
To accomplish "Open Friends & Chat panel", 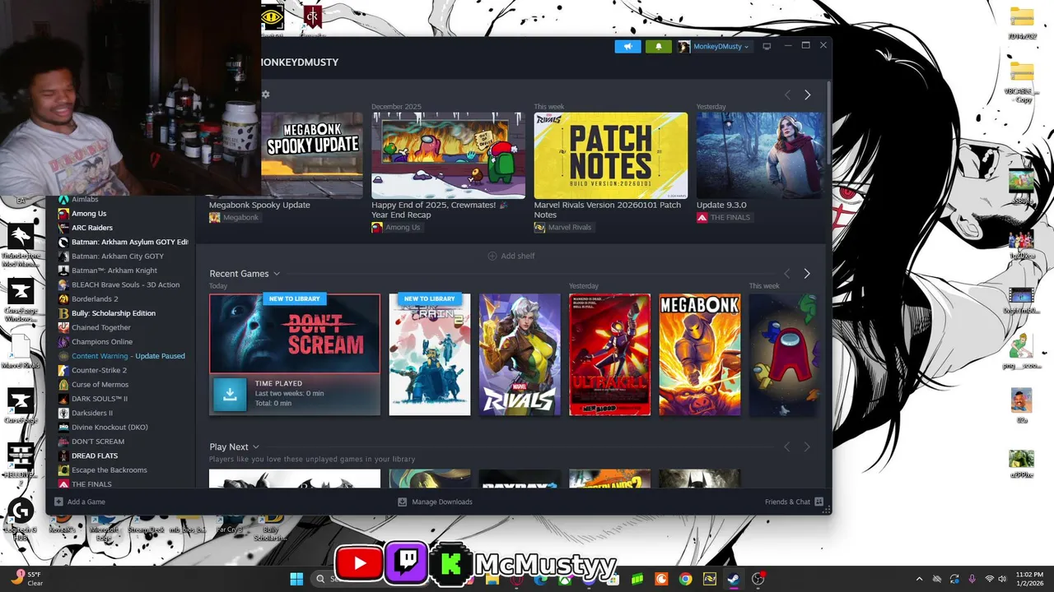I will tap(793, 502).
